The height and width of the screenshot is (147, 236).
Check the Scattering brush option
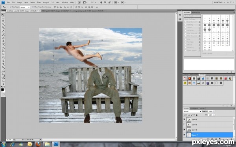pyautogui.click(x=186, y=25)
